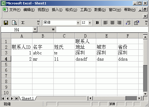Click the vertical scrollbar down arrow
Viewport: 149px width, 107px height.
[x=145, y=94]
